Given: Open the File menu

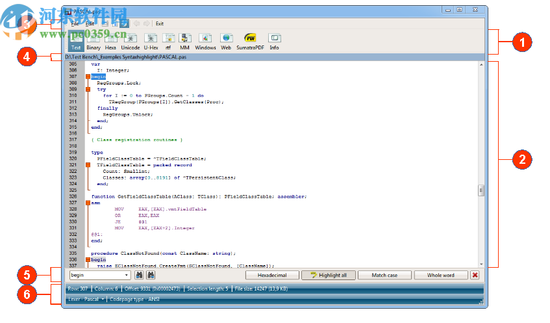Looking at the screenshot, I should (x=75, y=23).
